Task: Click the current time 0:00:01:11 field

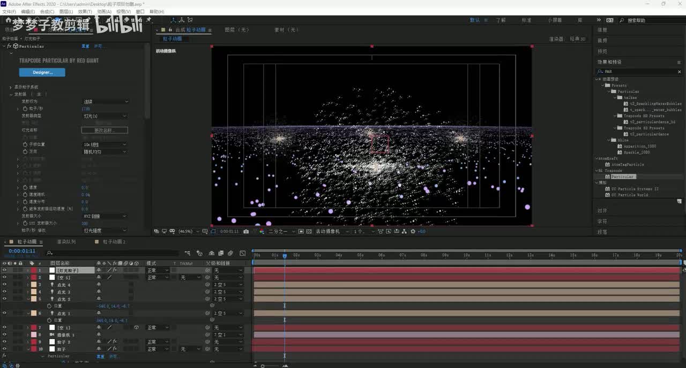Action: (x=22, y=251)
